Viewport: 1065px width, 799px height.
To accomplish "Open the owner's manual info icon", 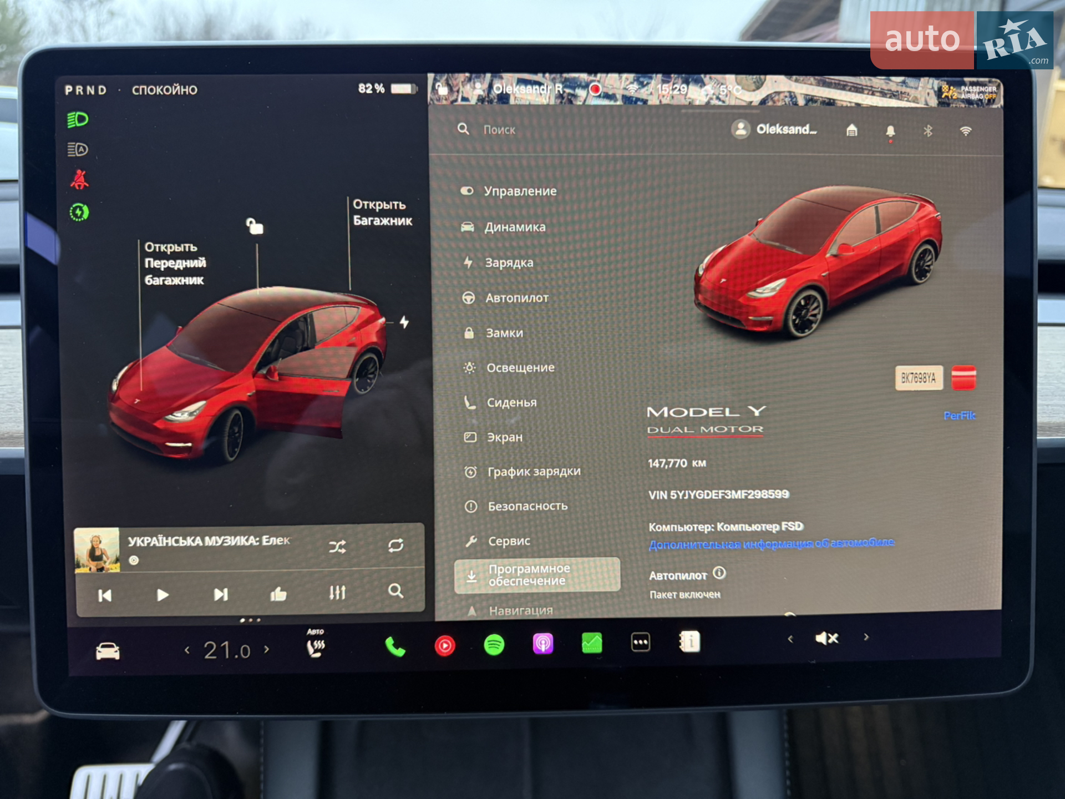I will tap(689, 641).
